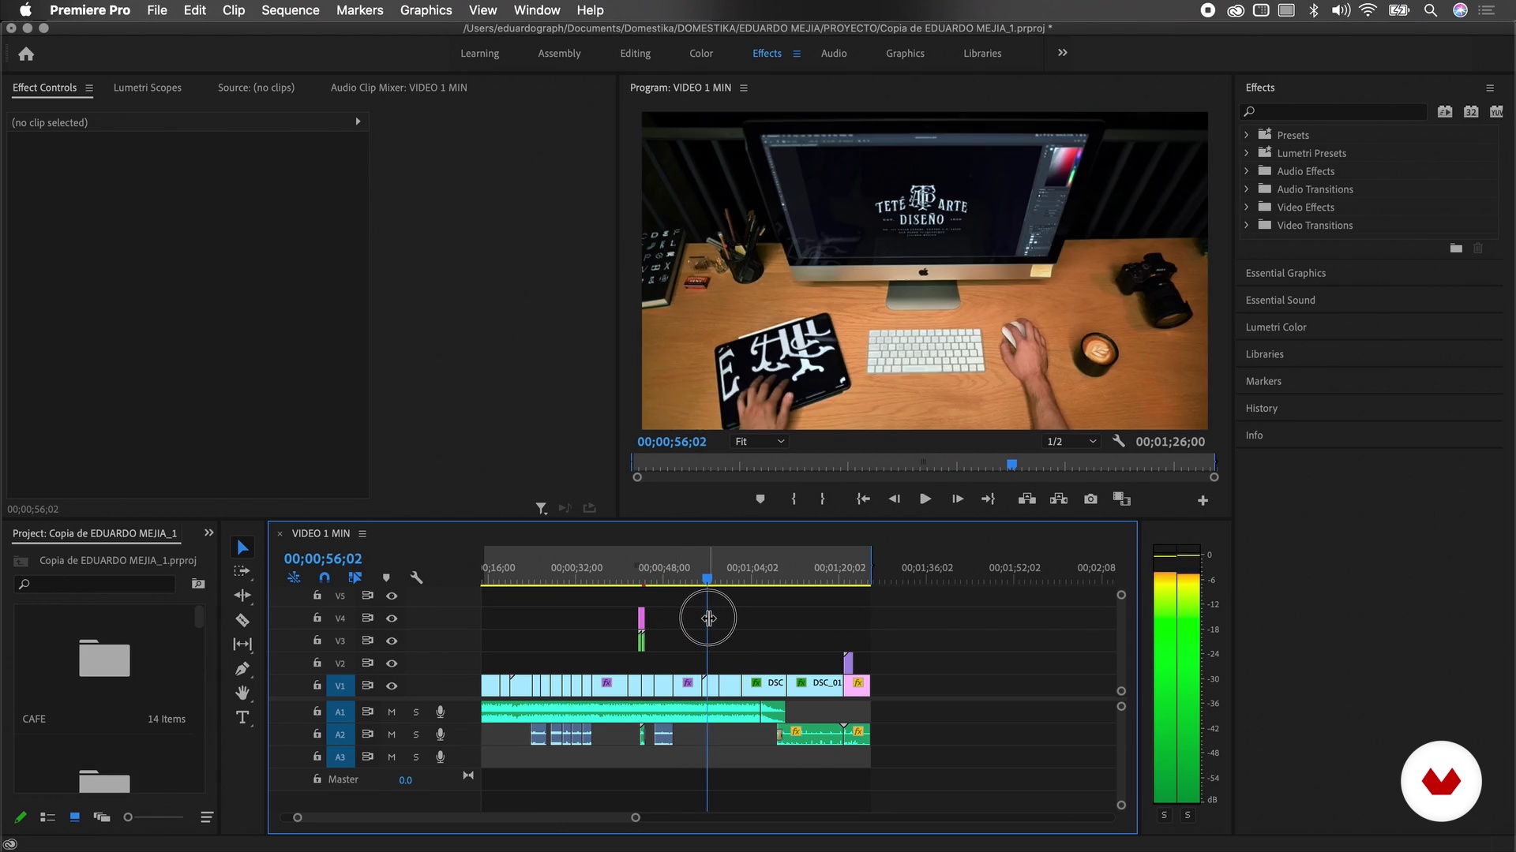Open the Essential Graphics panel

tap(1285, 273)
